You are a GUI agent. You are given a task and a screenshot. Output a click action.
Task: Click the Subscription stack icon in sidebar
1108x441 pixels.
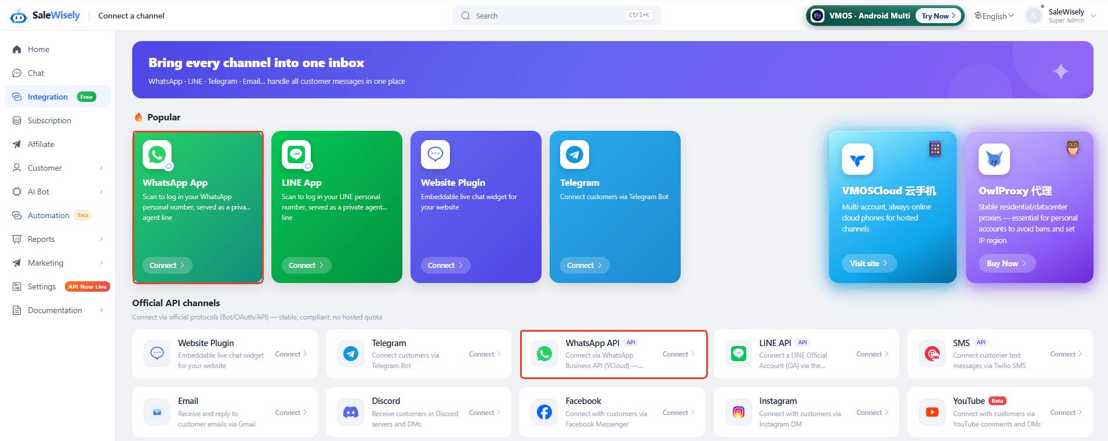point(17,120)
